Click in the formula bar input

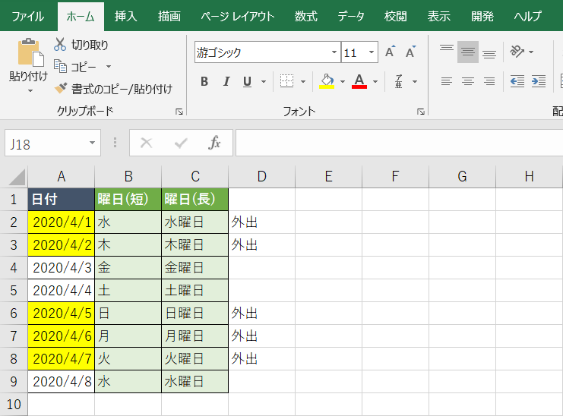coord(400,143)
